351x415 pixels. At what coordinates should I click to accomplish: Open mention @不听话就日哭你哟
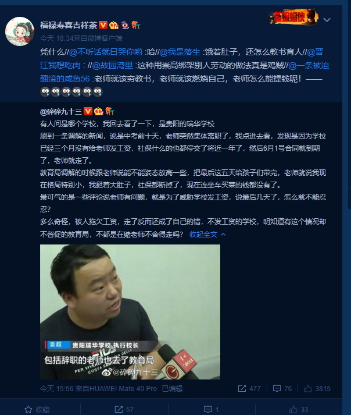tap(106, 52)
